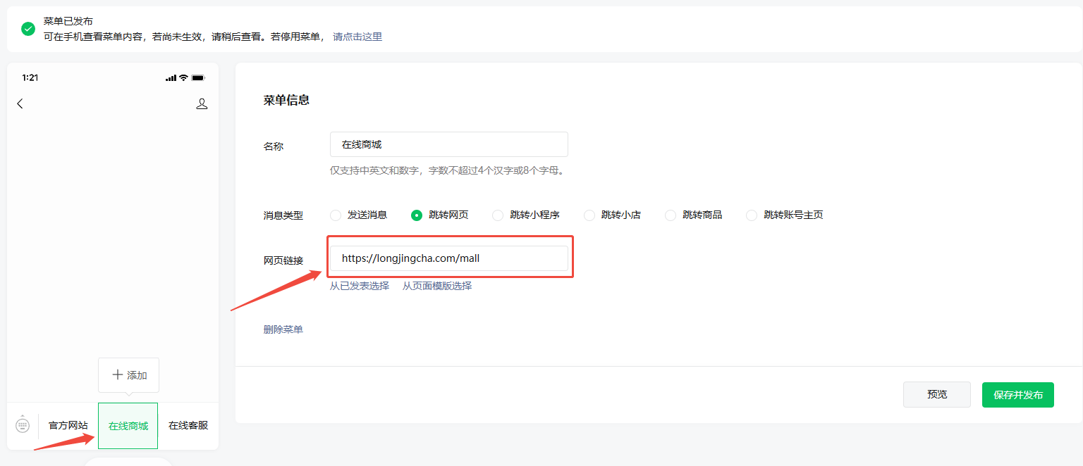1083x466 pixels.
Task: Select the 跳转小店 message type
Action: (x=589, y=215)
